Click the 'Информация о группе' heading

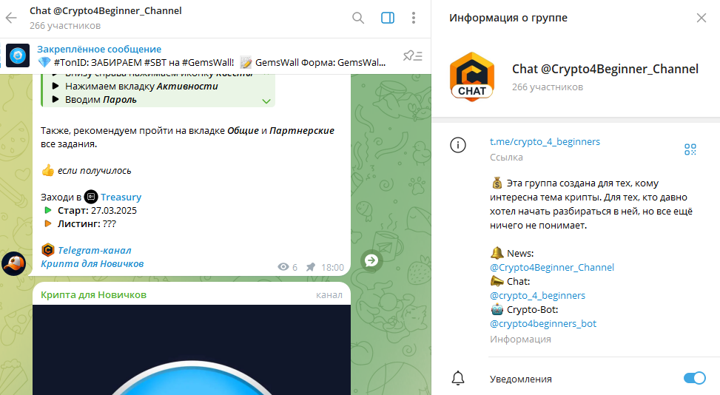pos(508,18)
